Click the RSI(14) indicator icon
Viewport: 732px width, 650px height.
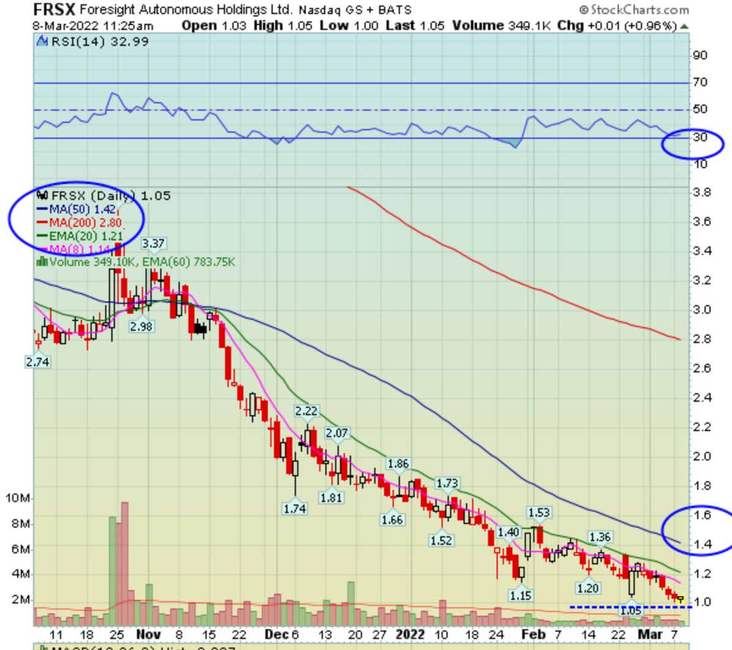pos(42,42)
